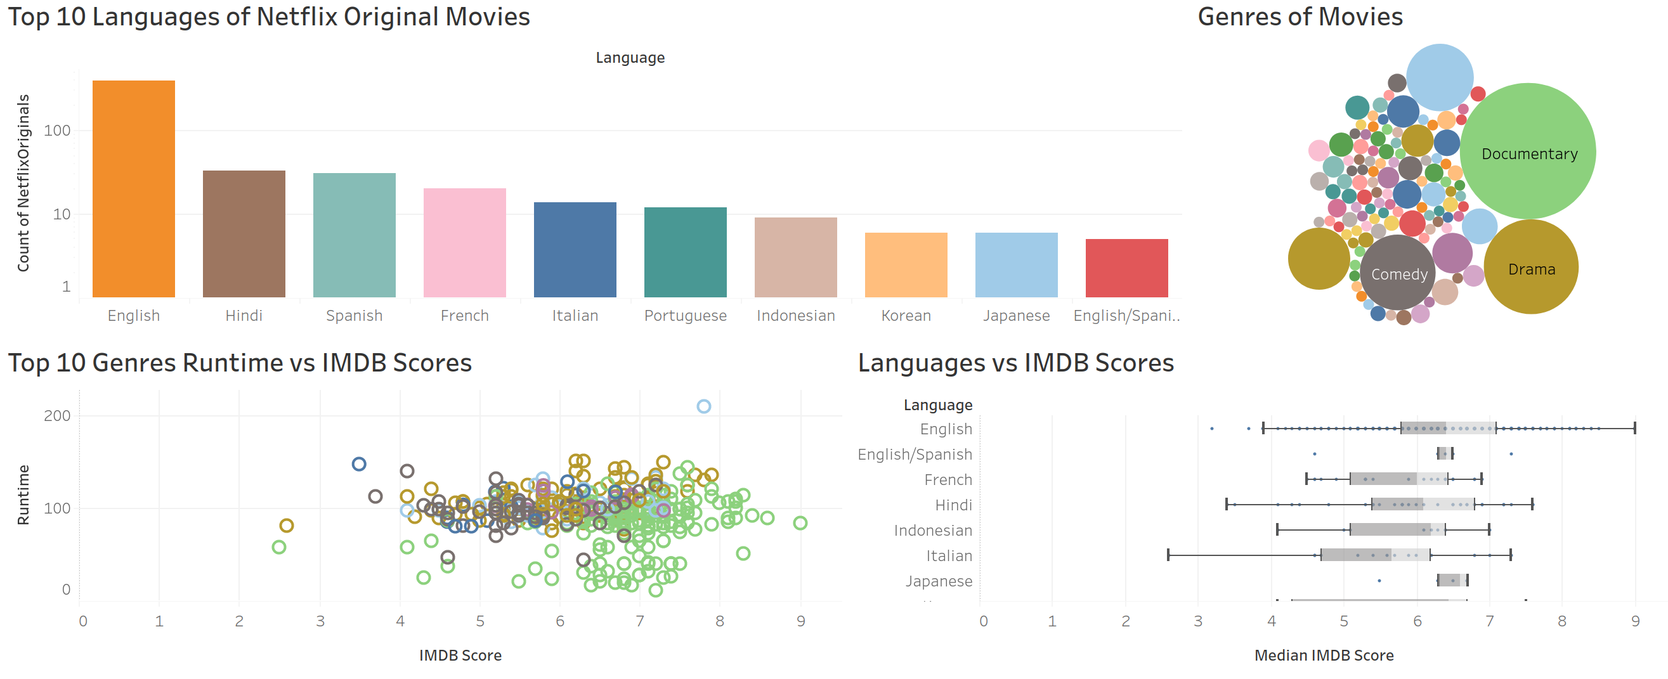1668x679 pixels.
Task: Click the English/Spanish box plot box
Action: pyautogui.click(x=1445, y=454)
